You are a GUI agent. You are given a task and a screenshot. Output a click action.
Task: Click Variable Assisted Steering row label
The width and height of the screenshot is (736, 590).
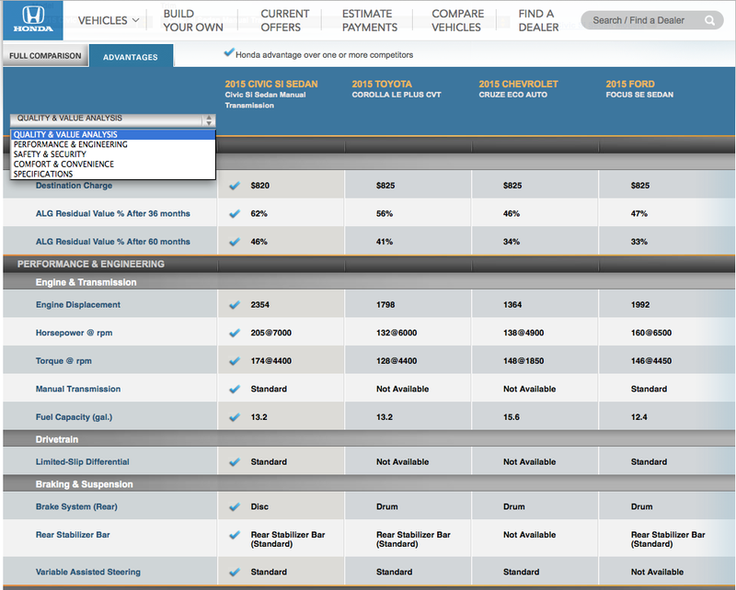click(87, 572)
